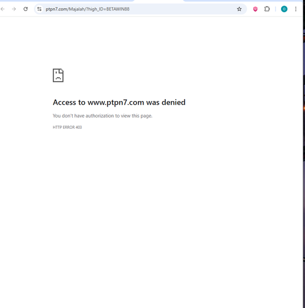Click the URL text in the address bar

[87, 9]
